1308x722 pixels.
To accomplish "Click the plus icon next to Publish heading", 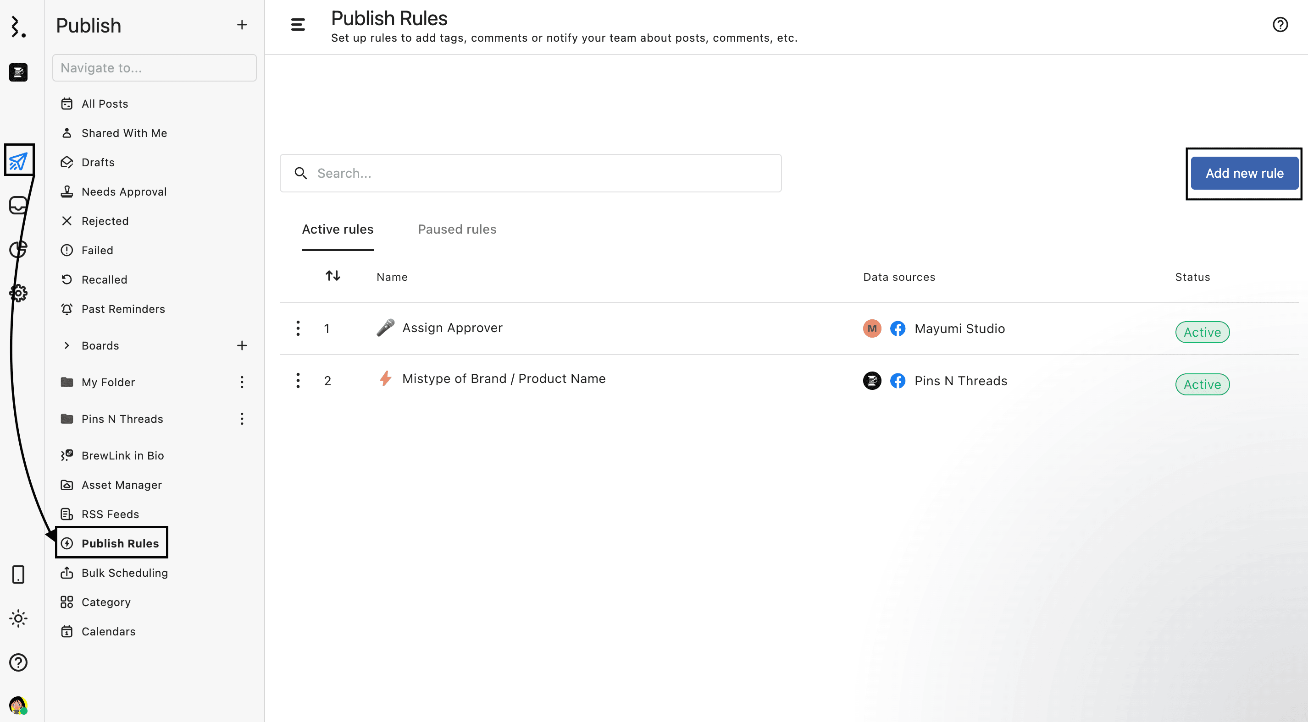I will tap(242, 25).
